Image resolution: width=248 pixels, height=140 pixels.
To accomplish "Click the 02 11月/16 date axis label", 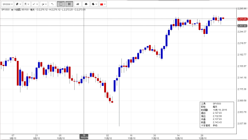I will [x=108, y=137].
